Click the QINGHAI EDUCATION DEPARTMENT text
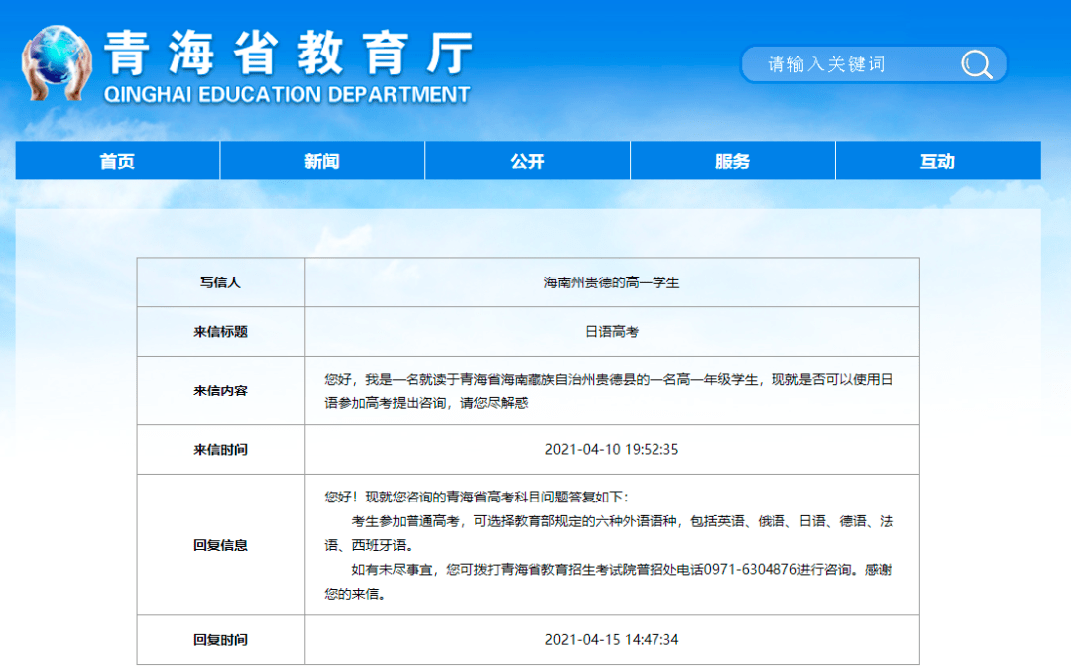This screenshot has width=1071, height=668. pos(287,95)
